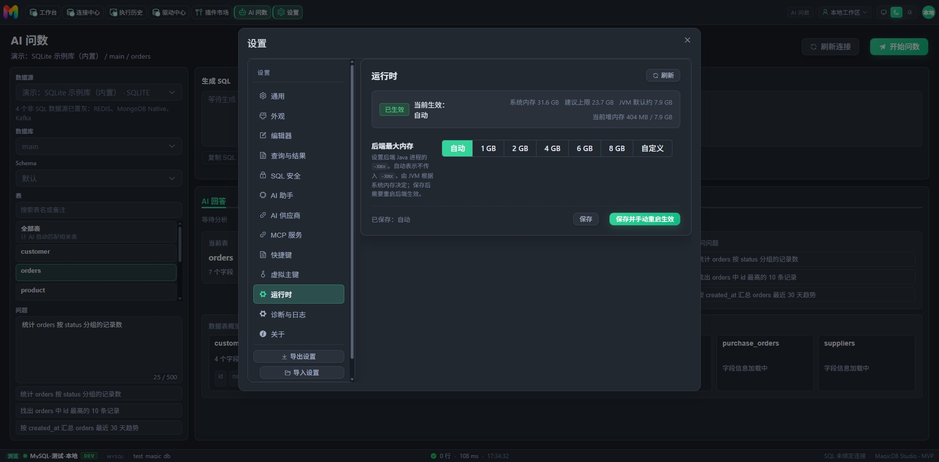The image size is (939, 462).
Task: Close the 设置 dialog
Action: click(687, 40)
